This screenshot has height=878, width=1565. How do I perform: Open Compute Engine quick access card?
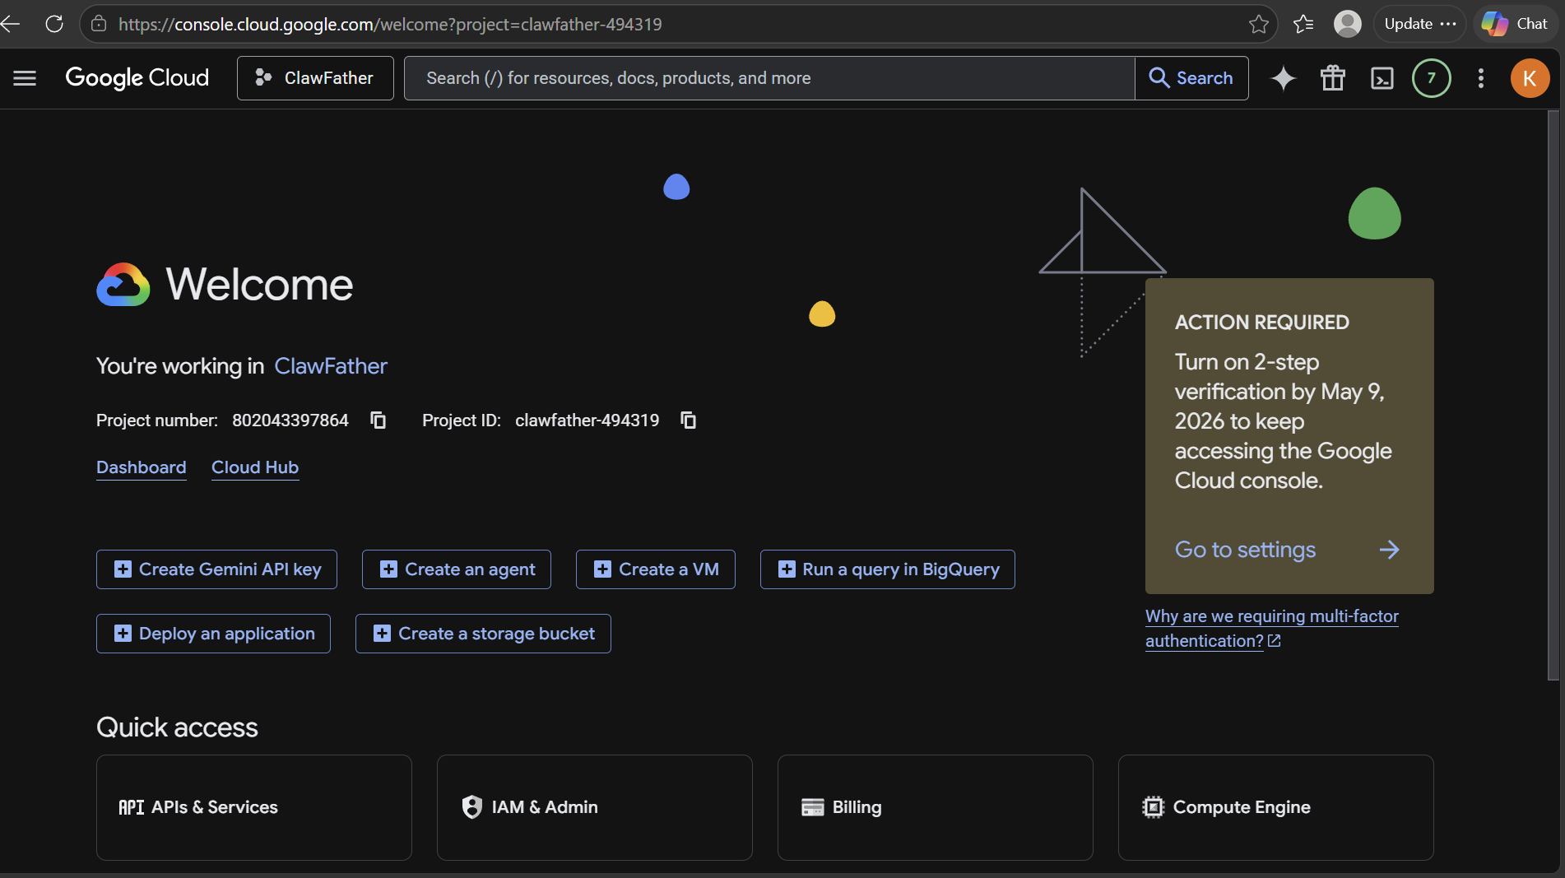click(1276, 807)
